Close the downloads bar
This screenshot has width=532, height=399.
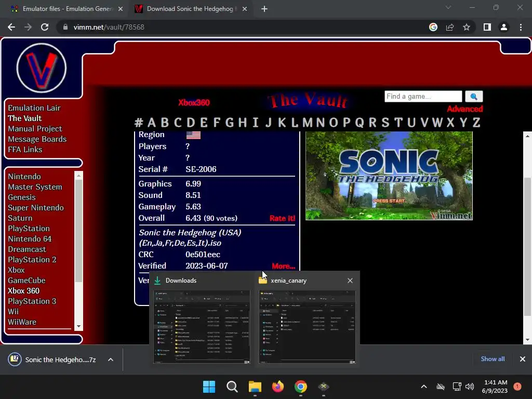coord(523,359)
